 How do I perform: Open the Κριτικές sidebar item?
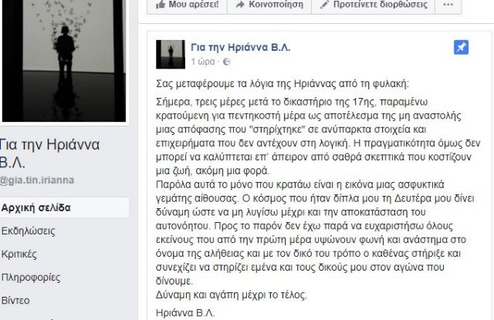click(19, 254)
